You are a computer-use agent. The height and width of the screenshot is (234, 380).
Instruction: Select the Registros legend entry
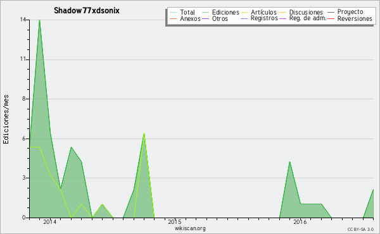[264, 18]
